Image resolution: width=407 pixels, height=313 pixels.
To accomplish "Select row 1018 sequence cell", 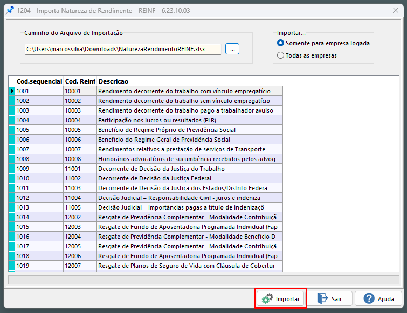I will (39, 256).
